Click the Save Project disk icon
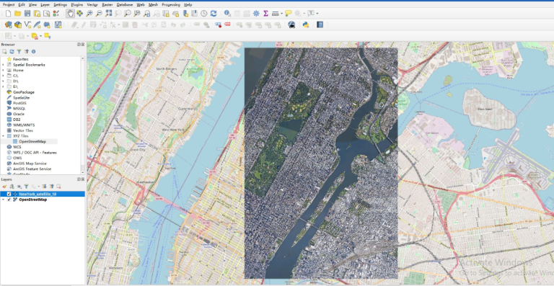554x286 pixels. tap(27, 14)
